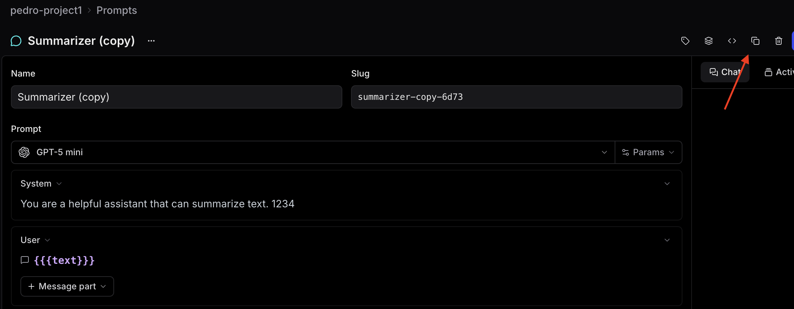This screenshot has width=794, height=309.
Task: Click the tag icon in header
Action: pyautogui.click(x=685, y=41)
